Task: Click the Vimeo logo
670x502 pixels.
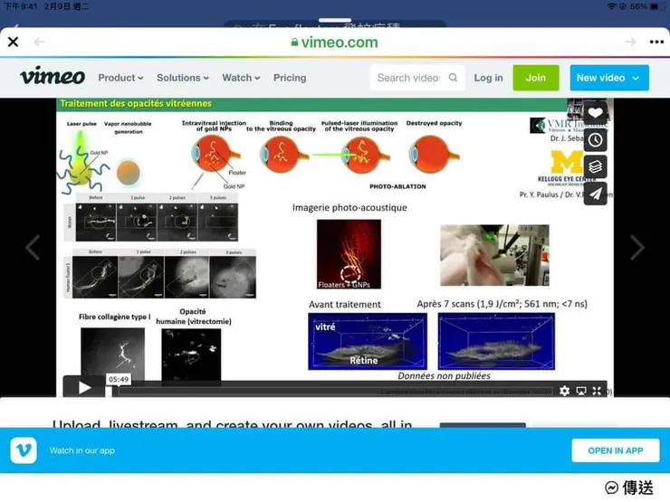Action: click(53, 76)
